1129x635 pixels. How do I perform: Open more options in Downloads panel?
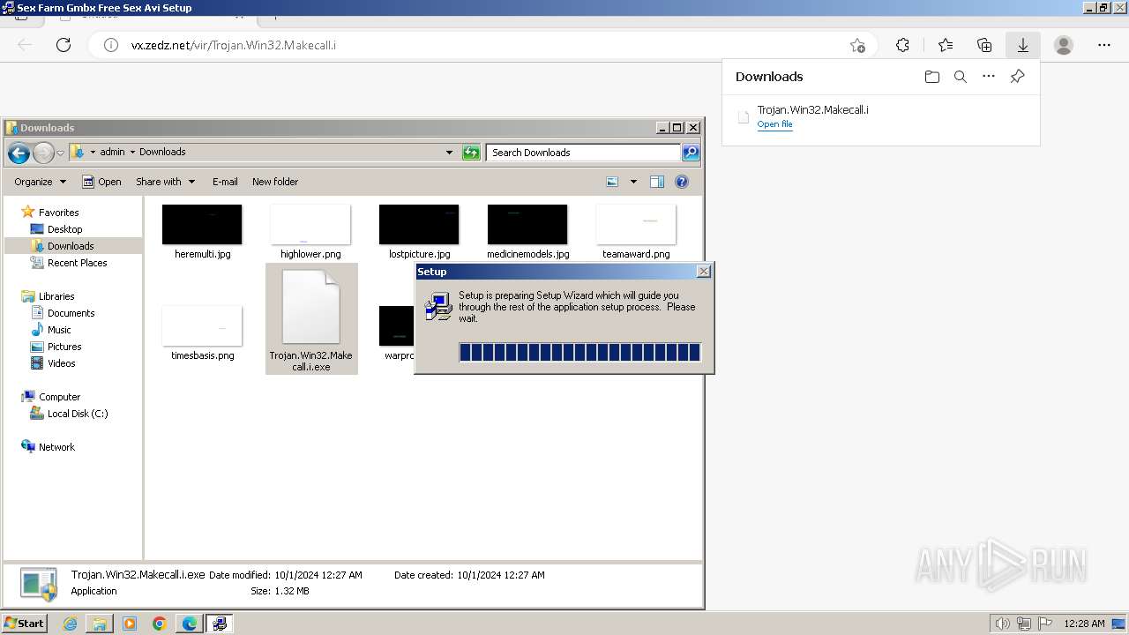pos(989,77)
